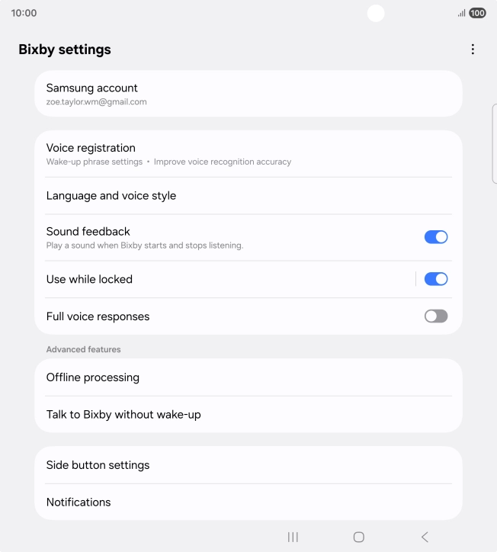Open Samsung account settings
Image resolution: width=497 pixels, height=552 pixels.
[x=248, y=94]
